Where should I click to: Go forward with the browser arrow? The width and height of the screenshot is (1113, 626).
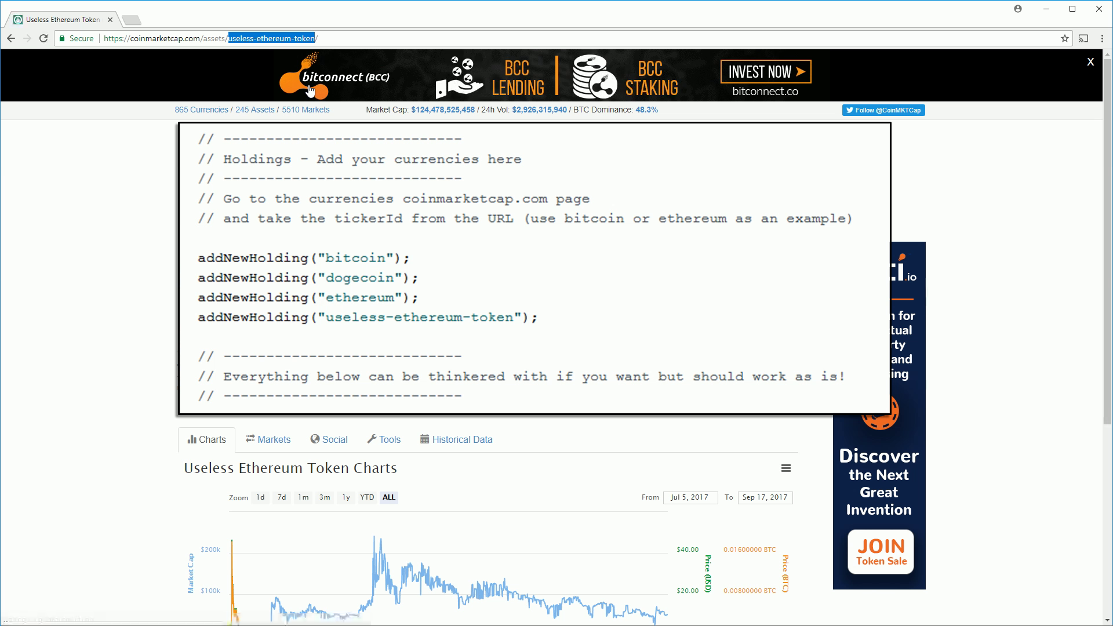[x=27, y=38]
